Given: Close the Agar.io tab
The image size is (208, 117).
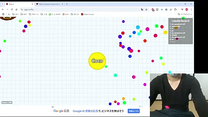Looking at the screenshot, I should coord(32,4).
